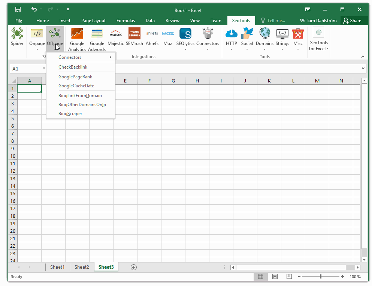Expand the Connectors submenu
Image resolution: width=372 pixels, height=286 pixels.
pos(81,57)
